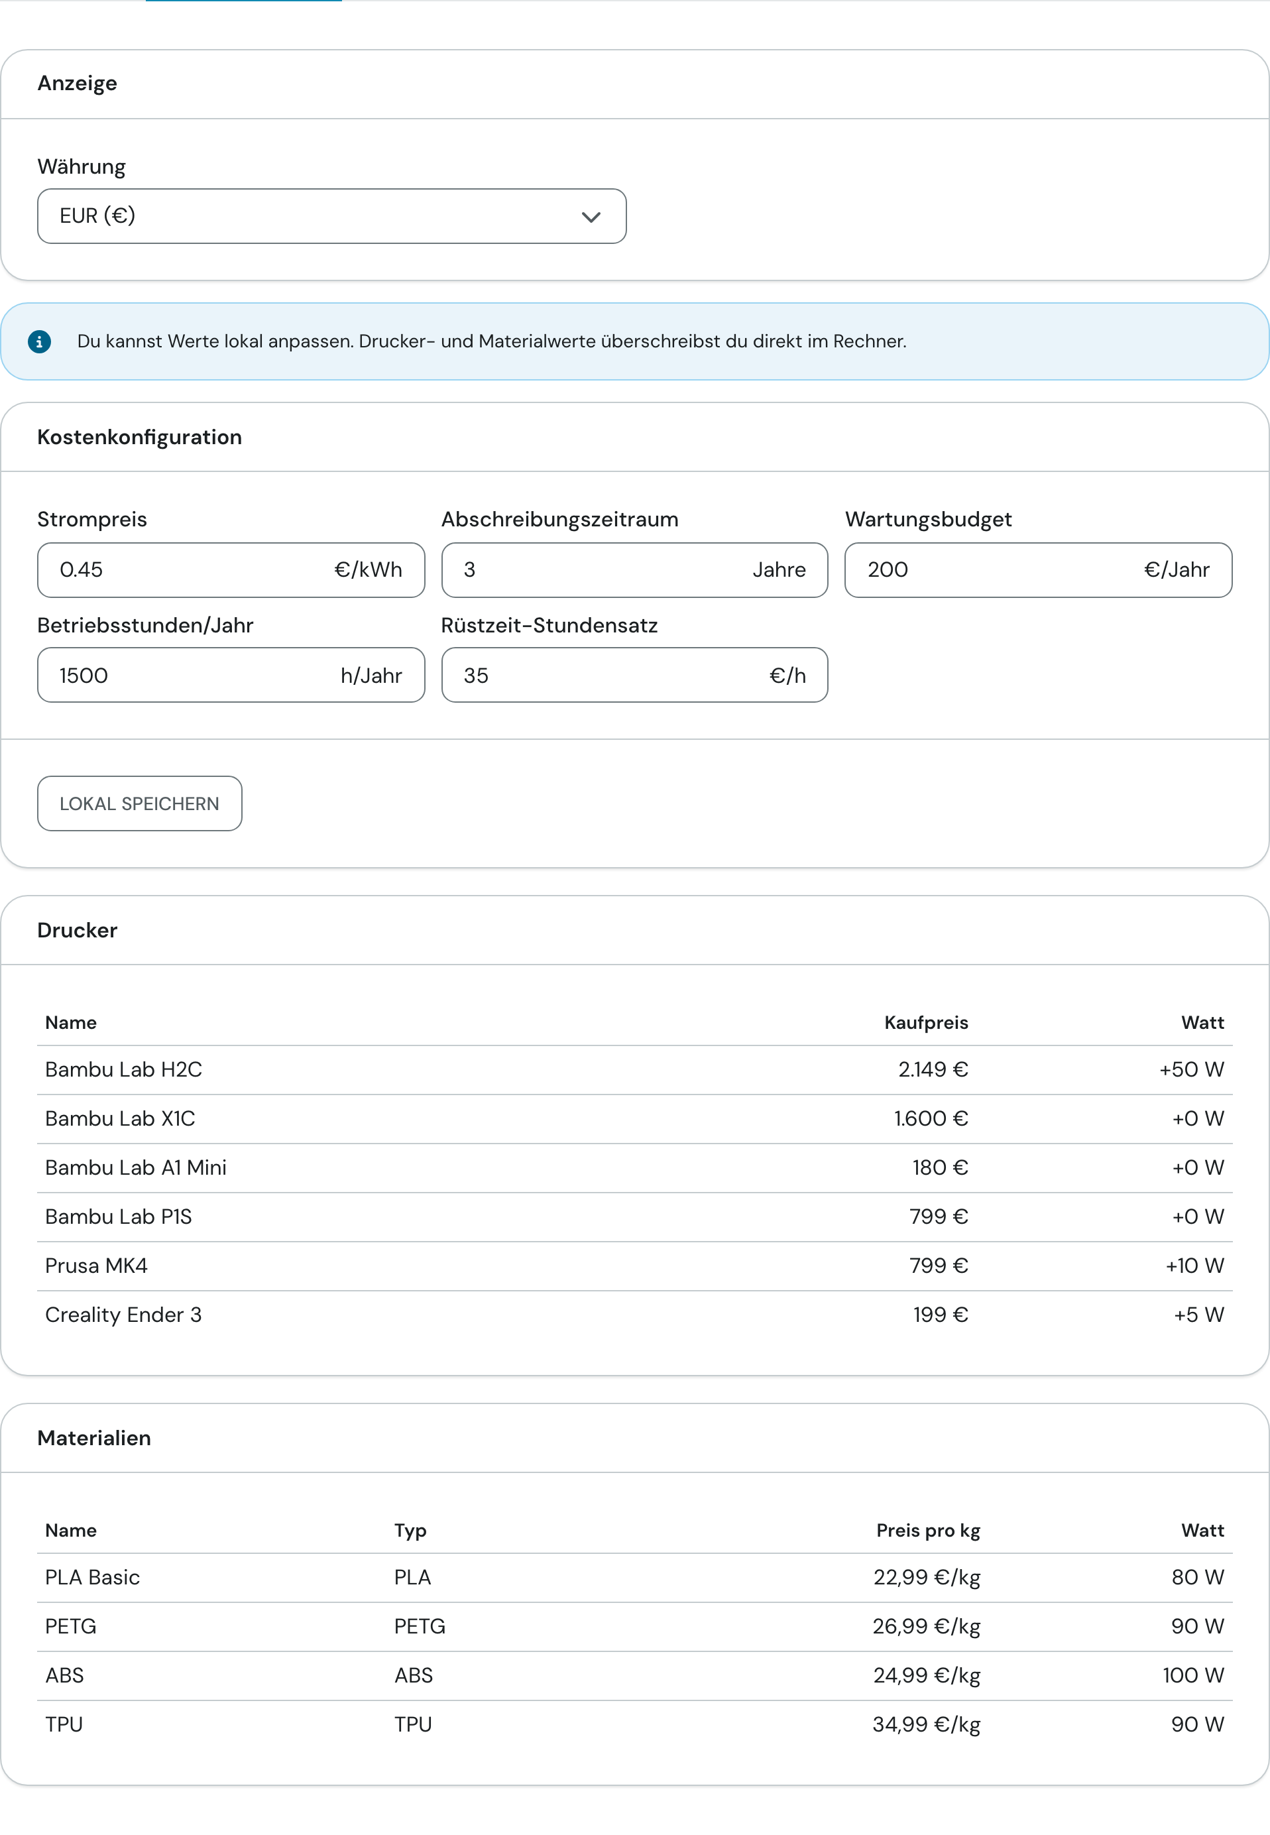This screenshot has width=1270, height=1835.
Task: Click the Anzeige section heading
Action: click(77, 84)
